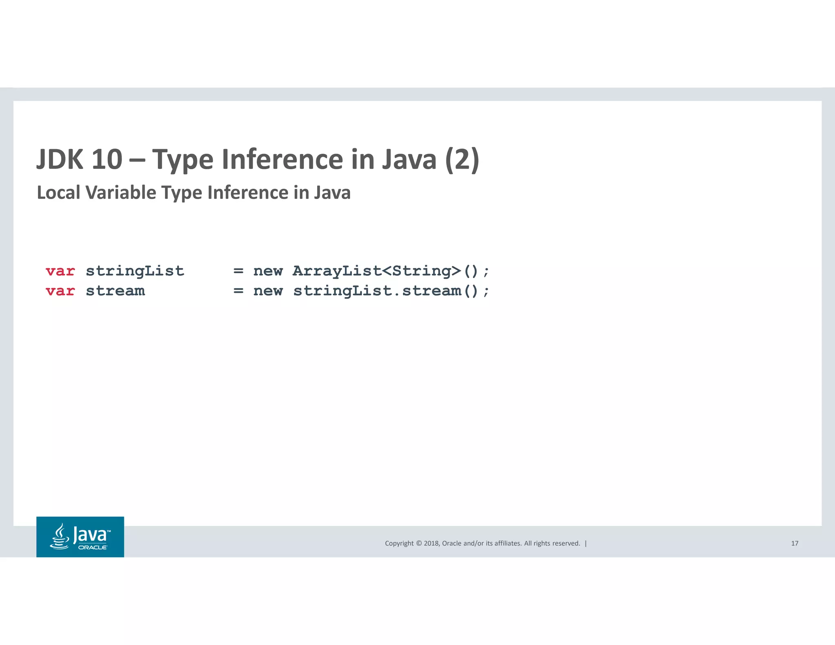Click the equals sign on first line
Image resolution: width=835 pixels, height=645 pixels.
coord(239,271)
